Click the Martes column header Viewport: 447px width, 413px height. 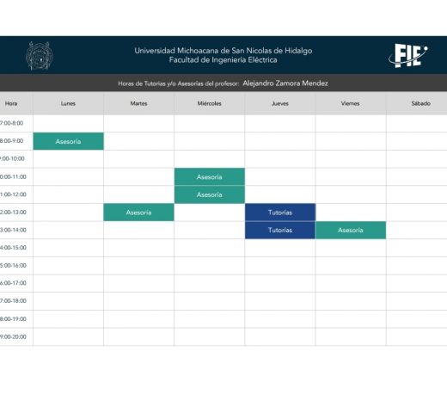138,103
